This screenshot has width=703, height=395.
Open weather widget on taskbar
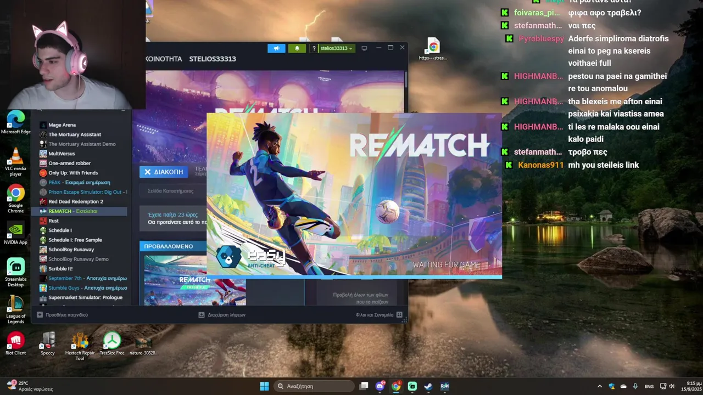coord(30,386)
